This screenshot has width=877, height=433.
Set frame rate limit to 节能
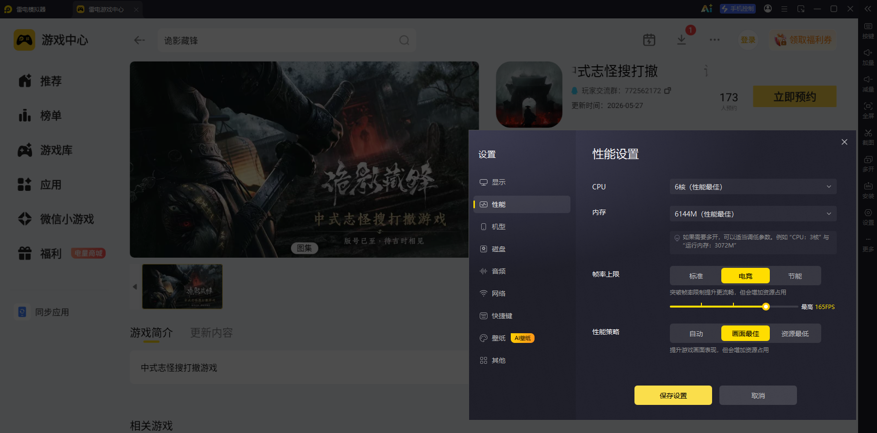click(x=795, y=276)
